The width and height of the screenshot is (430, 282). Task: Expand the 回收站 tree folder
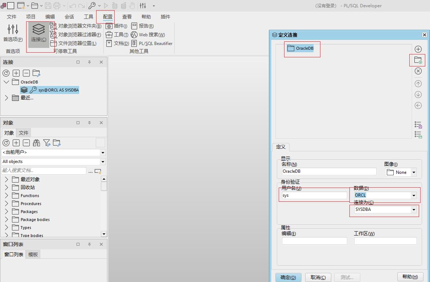point(7,187)
